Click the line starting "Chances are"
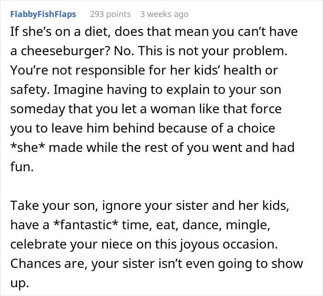 [156, 263]
